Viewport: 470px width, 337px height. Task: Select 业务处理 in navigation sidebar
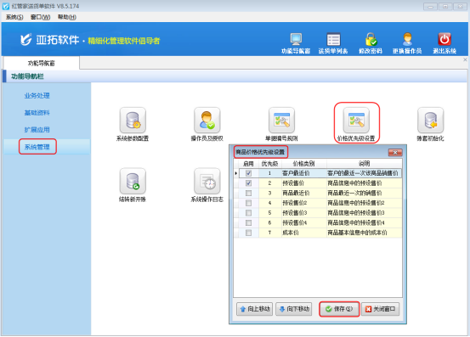[37, 96]
